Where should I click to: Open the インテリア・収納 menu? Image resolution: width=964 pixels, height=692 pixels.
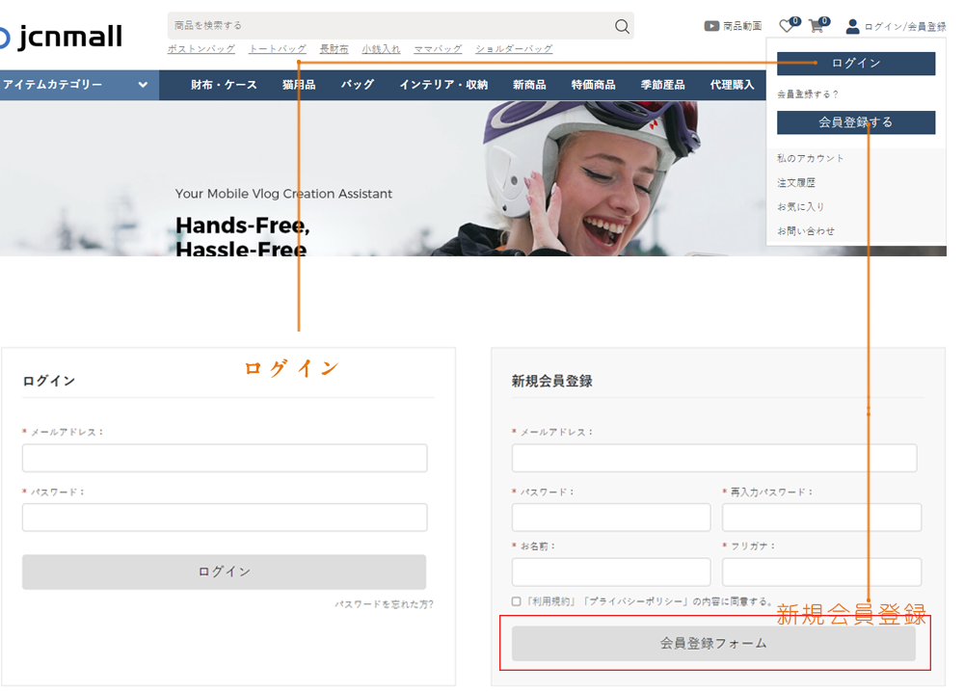pos(443,85)
